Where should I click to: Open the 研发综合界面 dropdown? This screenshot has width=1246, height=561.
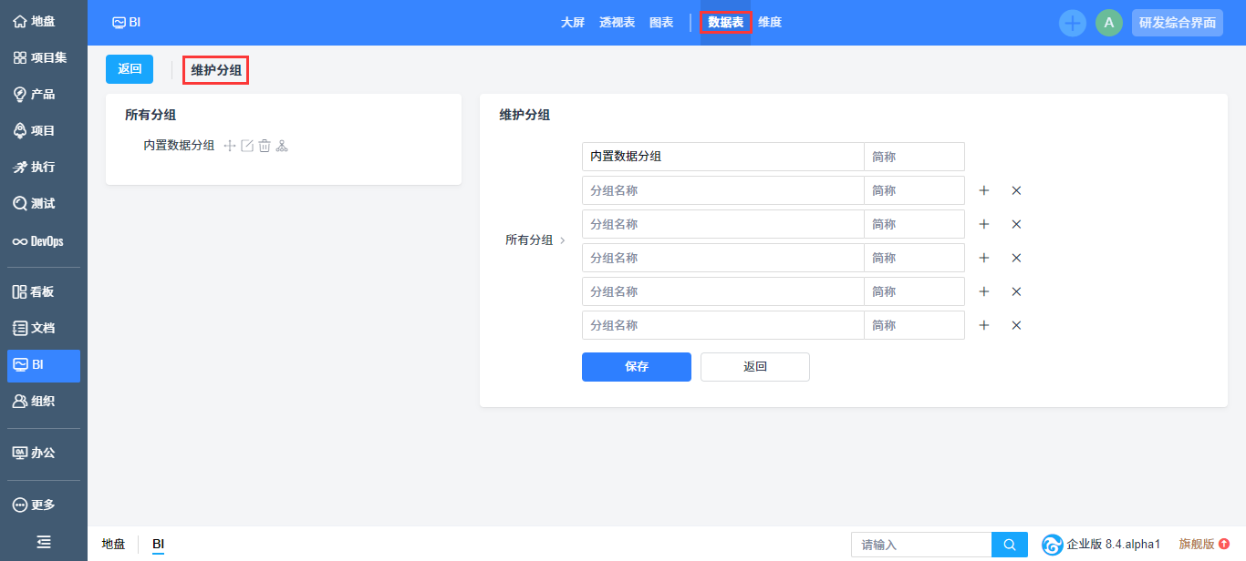point(1177,23)
